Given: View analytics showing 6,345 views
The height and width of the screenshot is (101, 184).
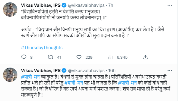Looking at the screenshot, I should [x=110, y=57].
